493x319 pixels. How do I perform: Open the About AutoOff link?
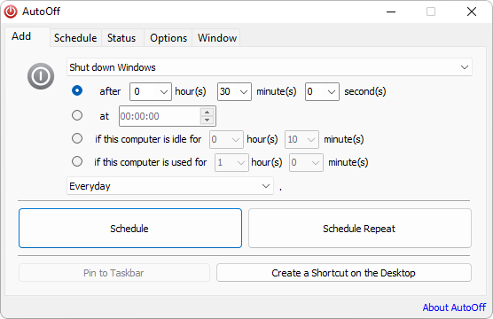[x=454, y=307]
